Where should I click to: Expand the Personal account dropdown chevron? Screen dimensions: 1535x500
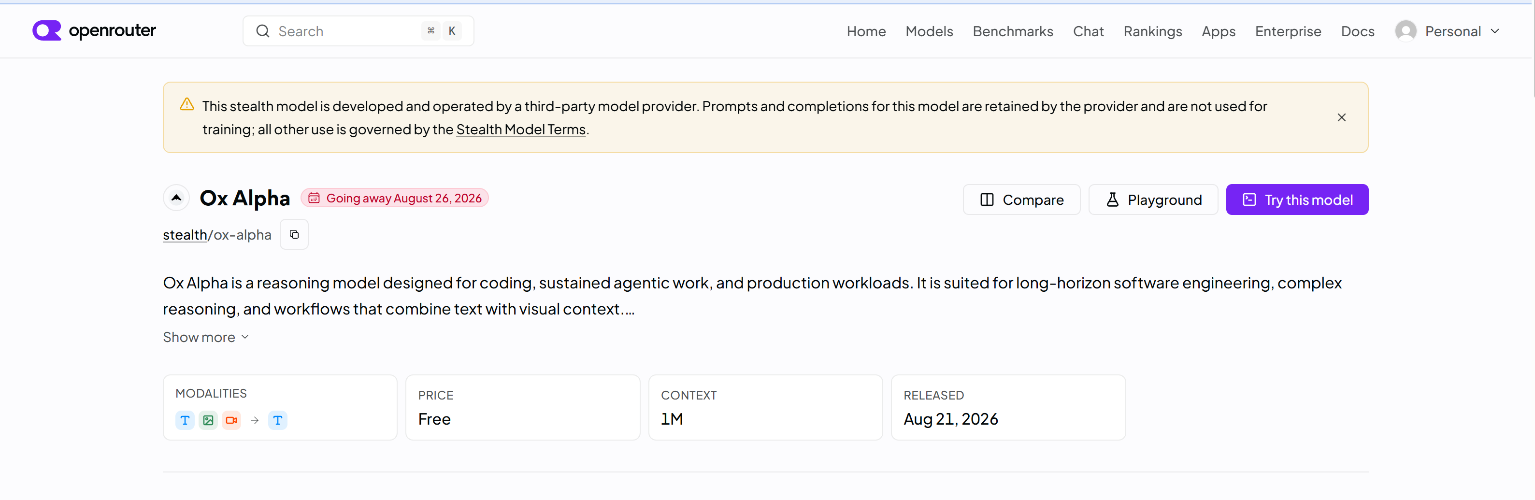[1495, 31]
